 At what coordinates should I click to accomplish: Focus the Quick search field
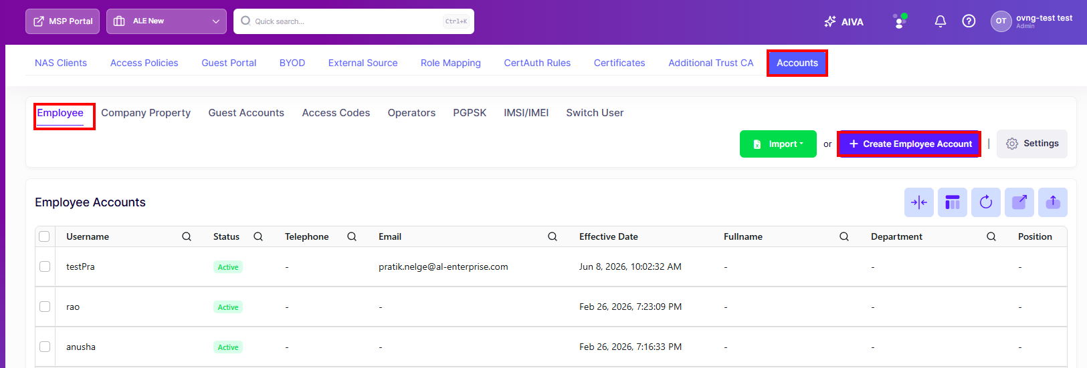354,21
